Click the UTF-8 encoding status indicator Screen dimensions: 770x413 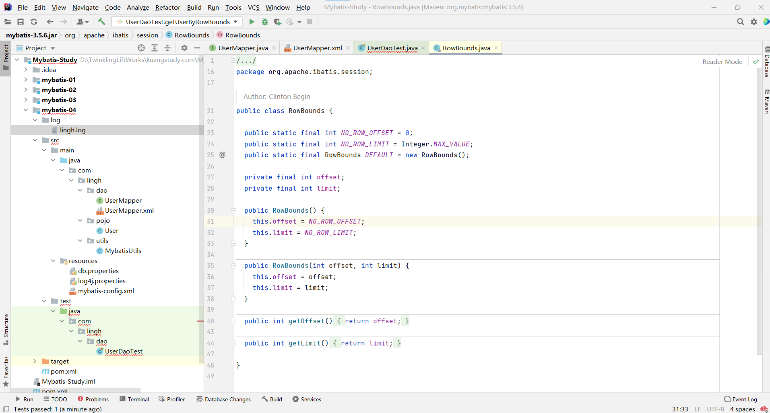[715, 409]
